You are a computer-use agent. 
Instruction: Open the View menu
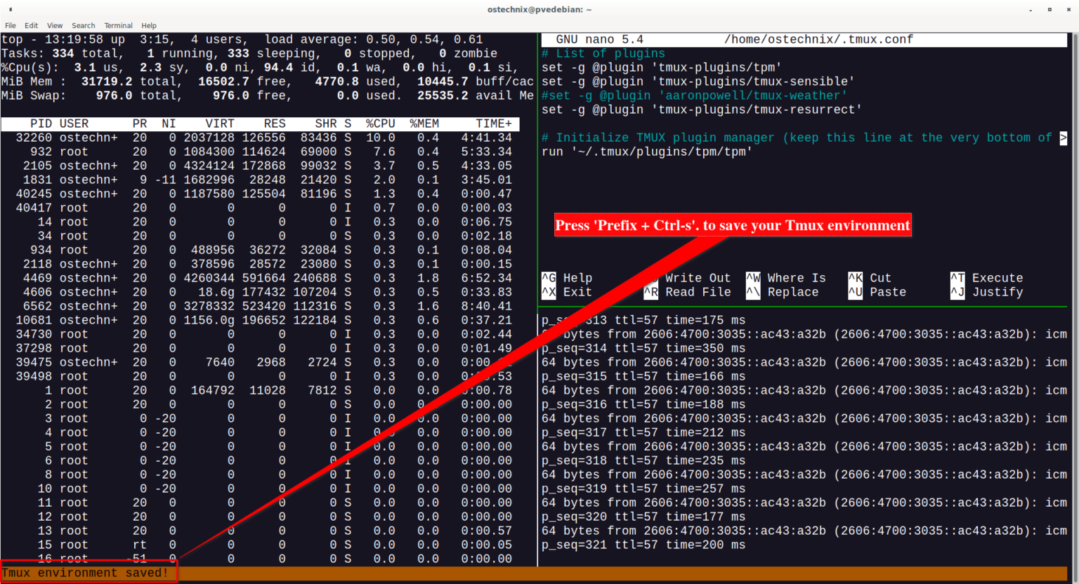(54, 25)
